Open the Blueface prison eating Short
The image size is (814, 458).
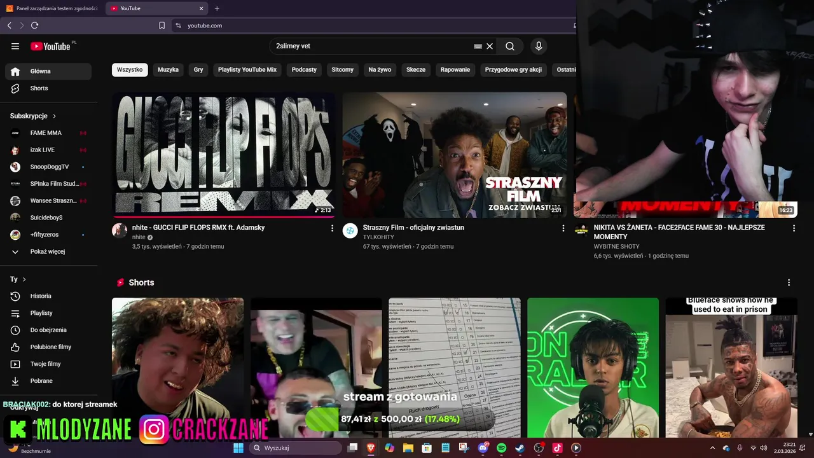tap(731, 368)
